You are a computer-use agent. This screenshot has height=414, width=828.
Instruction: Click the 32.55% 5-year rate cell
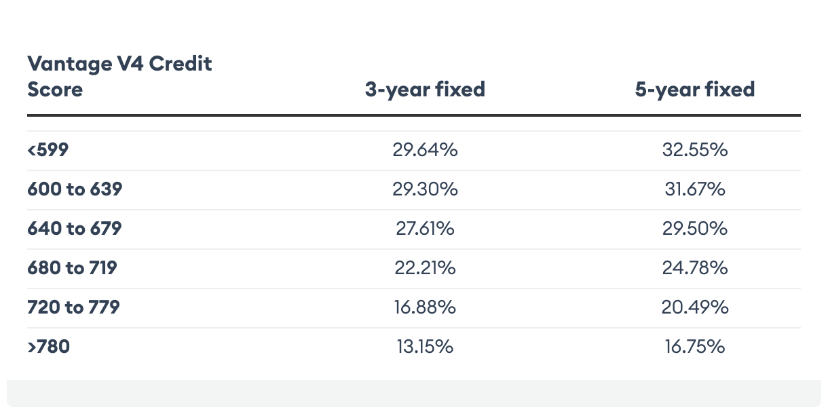point(695,149)
